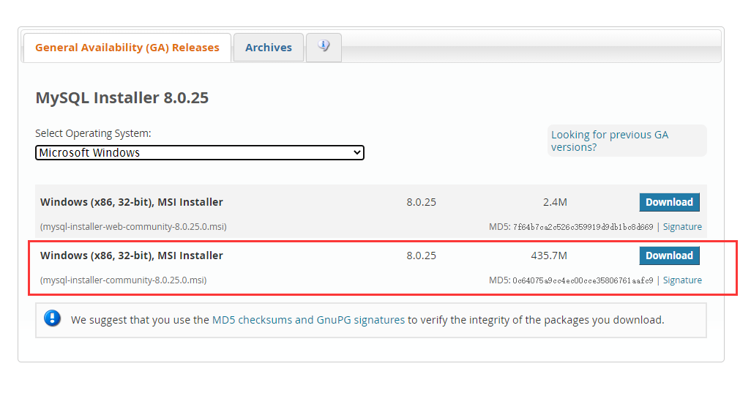Select the General Availability (GA) Releases tab
751x399 pixels.
pos(127,48)
